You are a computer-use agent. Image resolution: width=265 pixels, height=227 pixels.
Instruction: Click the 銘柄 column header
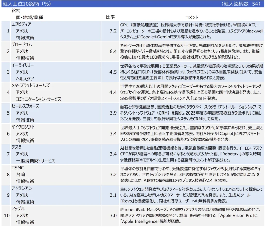point(16,11)
